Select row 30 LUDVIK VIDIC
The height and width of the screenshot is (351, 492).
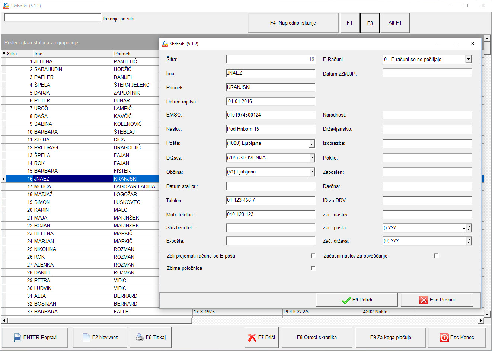tap(80, 288)
